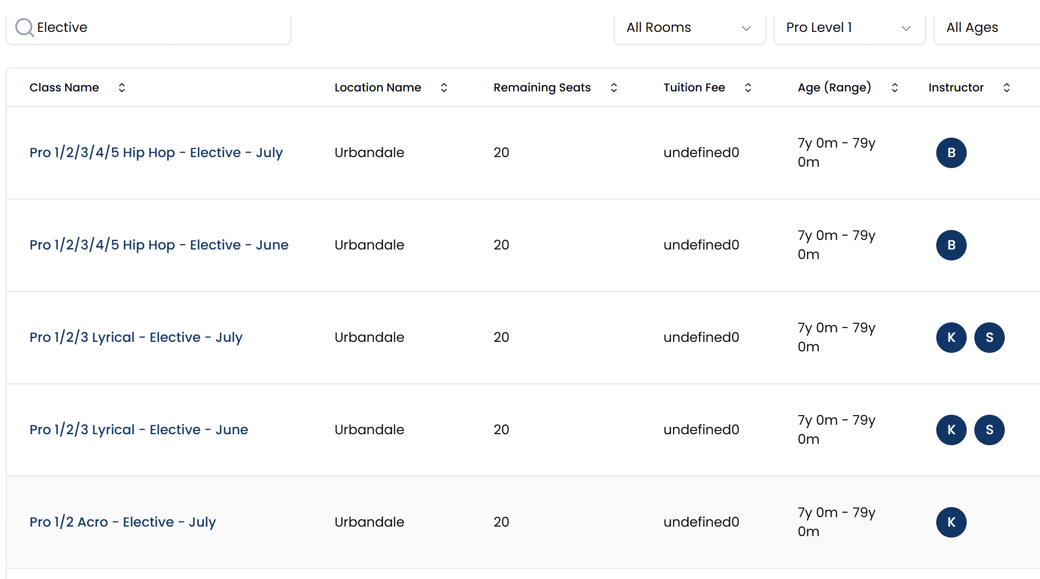The image size is (1040, 579).
Task: Click instructor K avatar in Acro July row
Action: [x=951, y=522]
